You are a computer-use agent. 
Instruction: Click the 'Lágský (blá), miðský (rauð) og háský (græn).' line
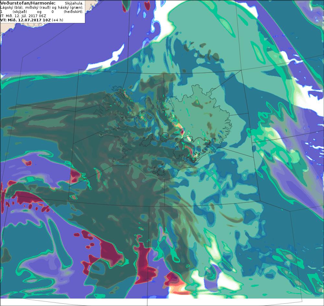pyautogui.click(x=42, y=7)
